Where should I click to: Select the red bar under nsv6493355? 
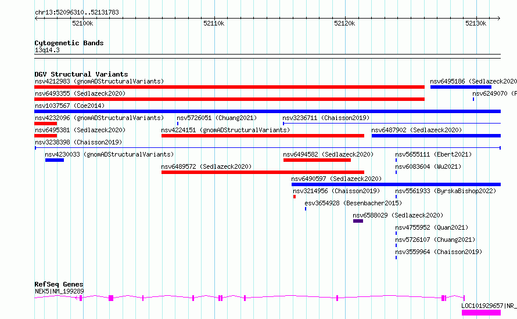pos(229,99)
